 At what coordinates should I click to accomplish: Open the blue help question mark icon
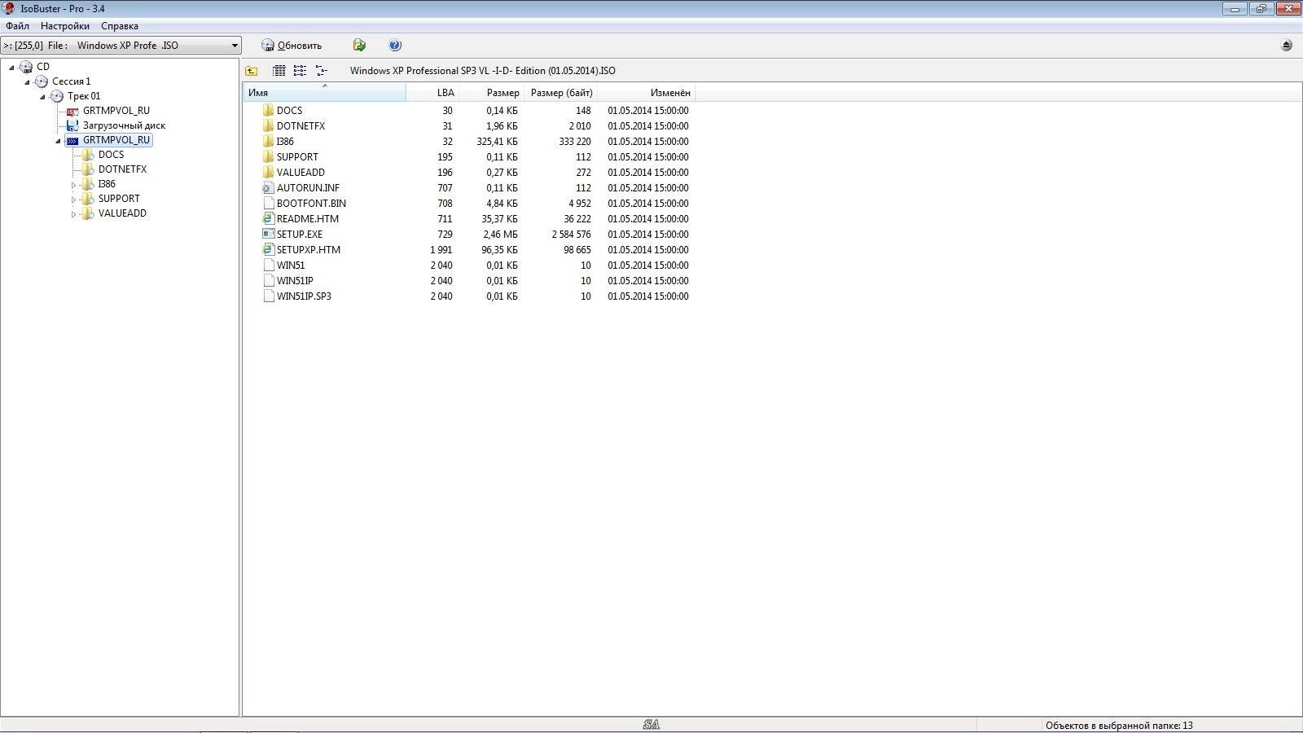click(x=395, y=46)
